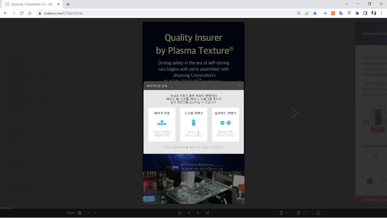This screenshot has height=218, width=387.
Task: Click the navigation guide dialog title
Action: point(157,86)
